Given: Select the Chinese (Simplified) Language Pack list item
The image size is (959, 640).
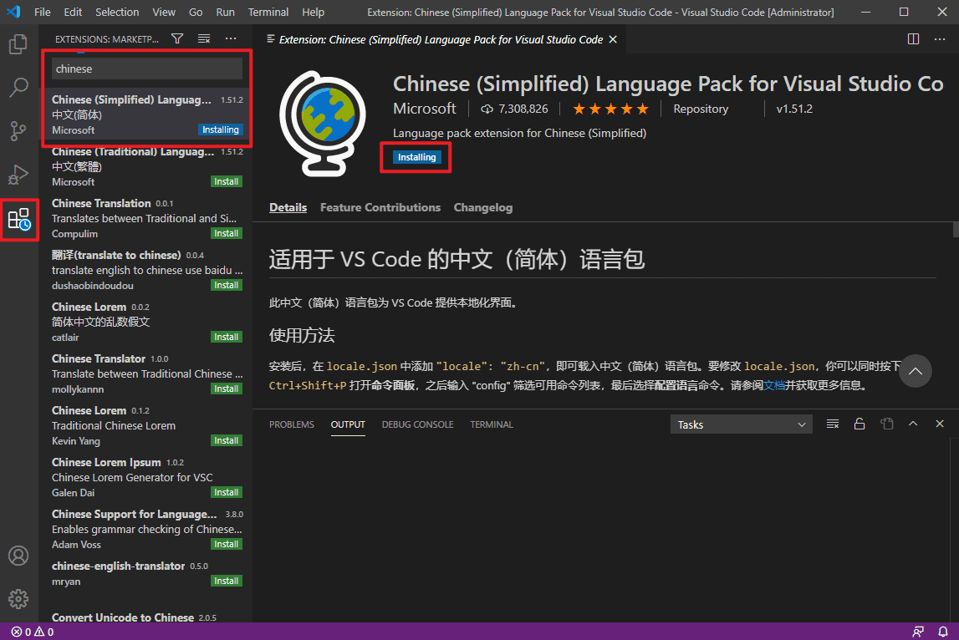Looking at the screenshot, I should (145, 114).
